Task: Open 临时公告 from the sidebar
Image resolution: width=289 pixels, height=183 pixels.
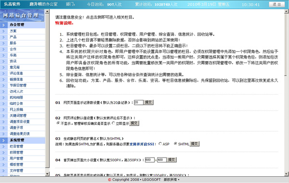Action: (x=16, y=104)
